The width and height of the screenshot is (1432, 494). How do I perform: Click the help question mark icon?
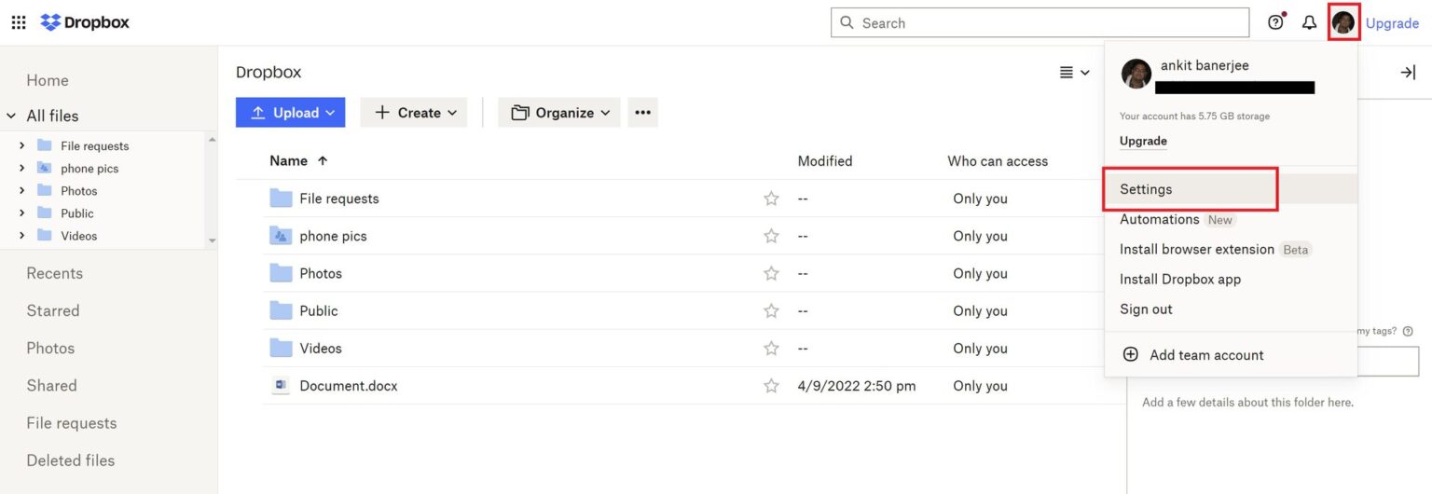tap(1275, 22)
